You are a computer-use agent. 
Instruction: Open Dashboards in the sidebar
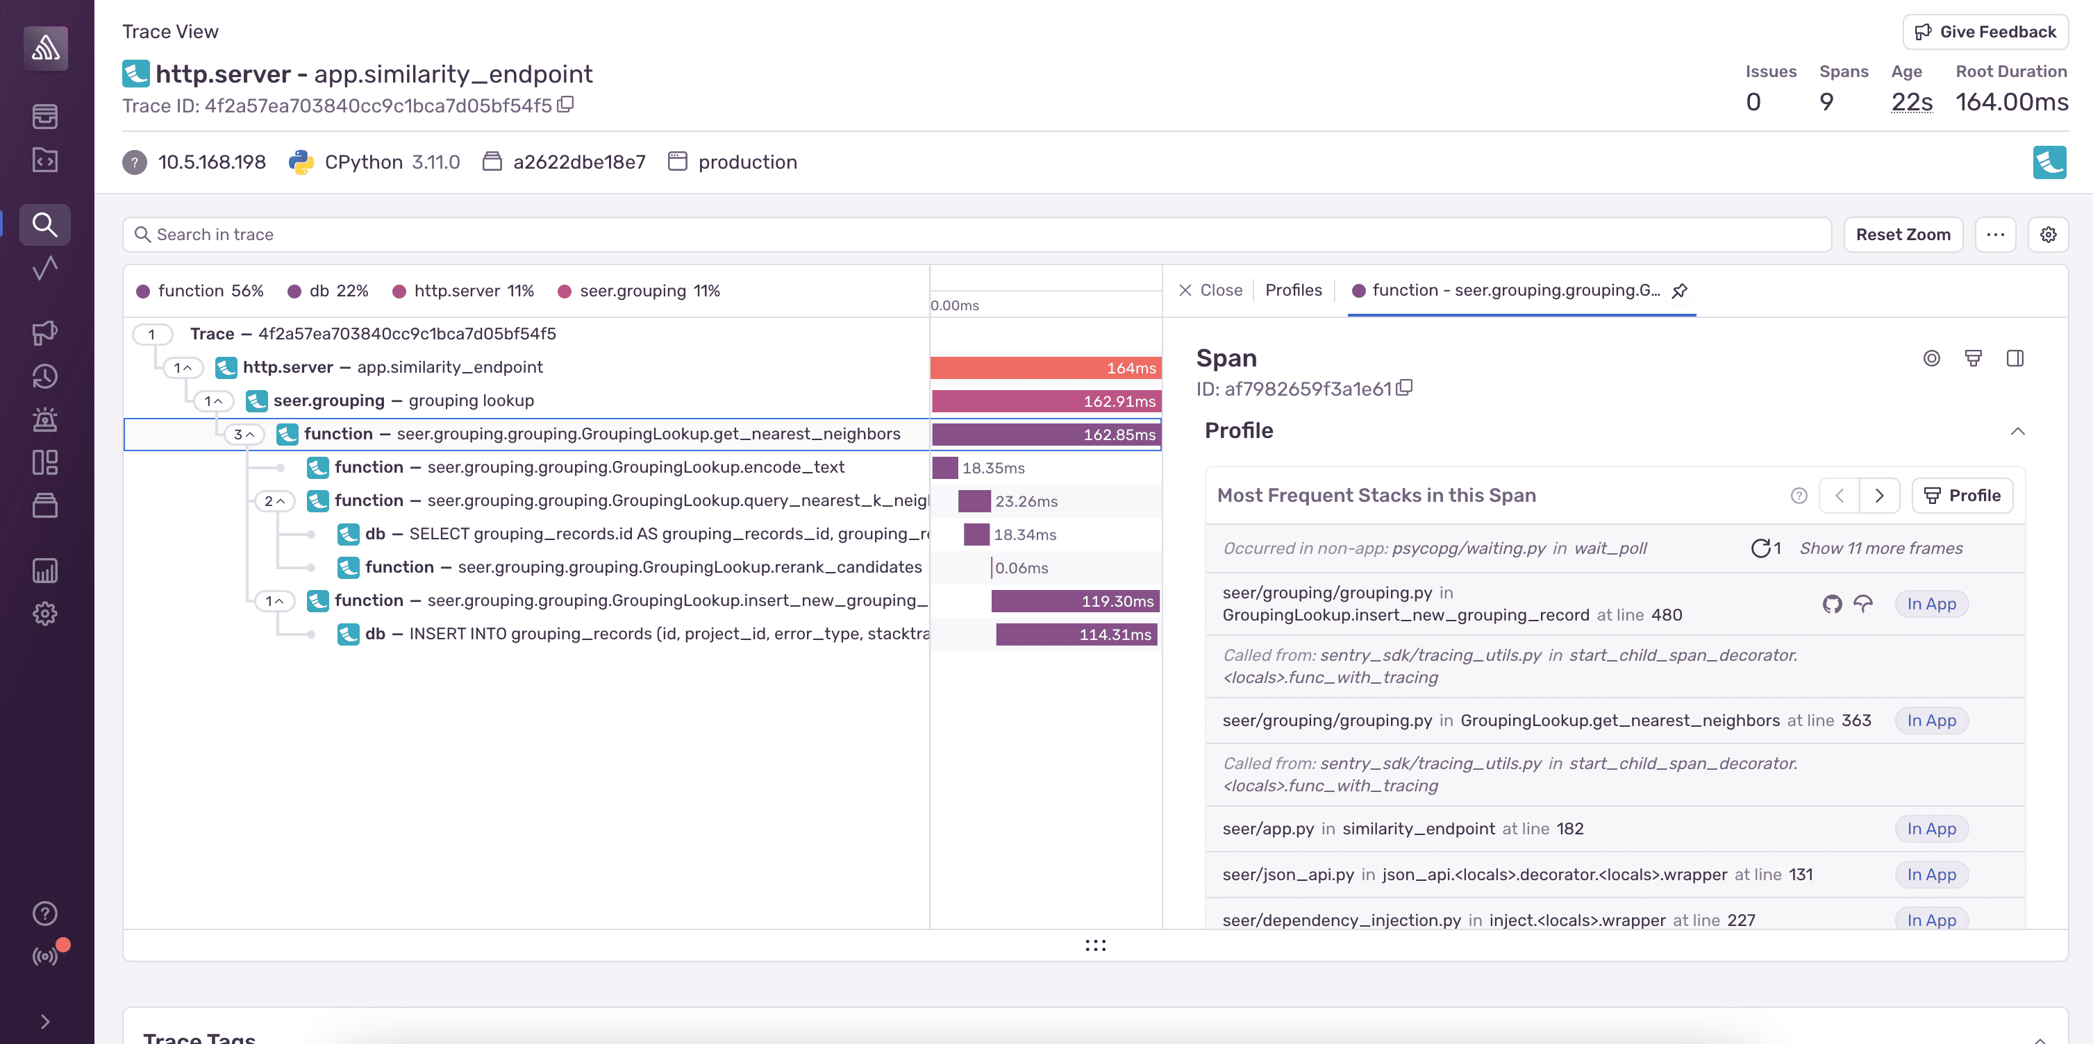[x=44, y=462]
